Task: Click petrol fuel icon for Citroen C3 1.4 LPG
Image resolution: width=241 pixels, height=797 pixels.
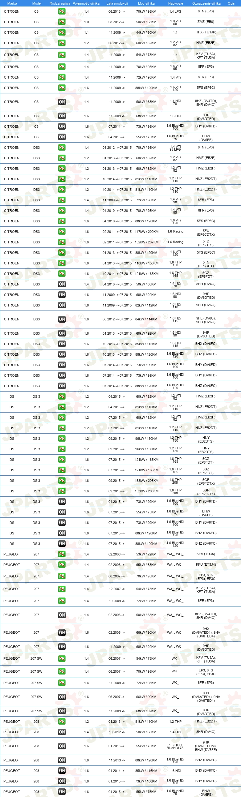Action: click(x=62, y=11)
